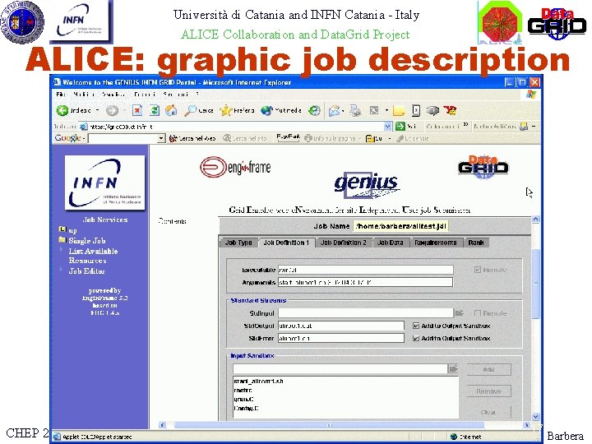Expand the Links toolbar chevron
This screenshot has height=444, width=592.
coord(465,125)
